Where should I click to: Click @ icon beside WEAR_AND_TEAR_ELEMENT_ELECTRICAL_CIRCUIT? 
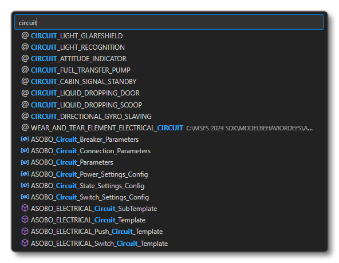(x=25, y=127)
